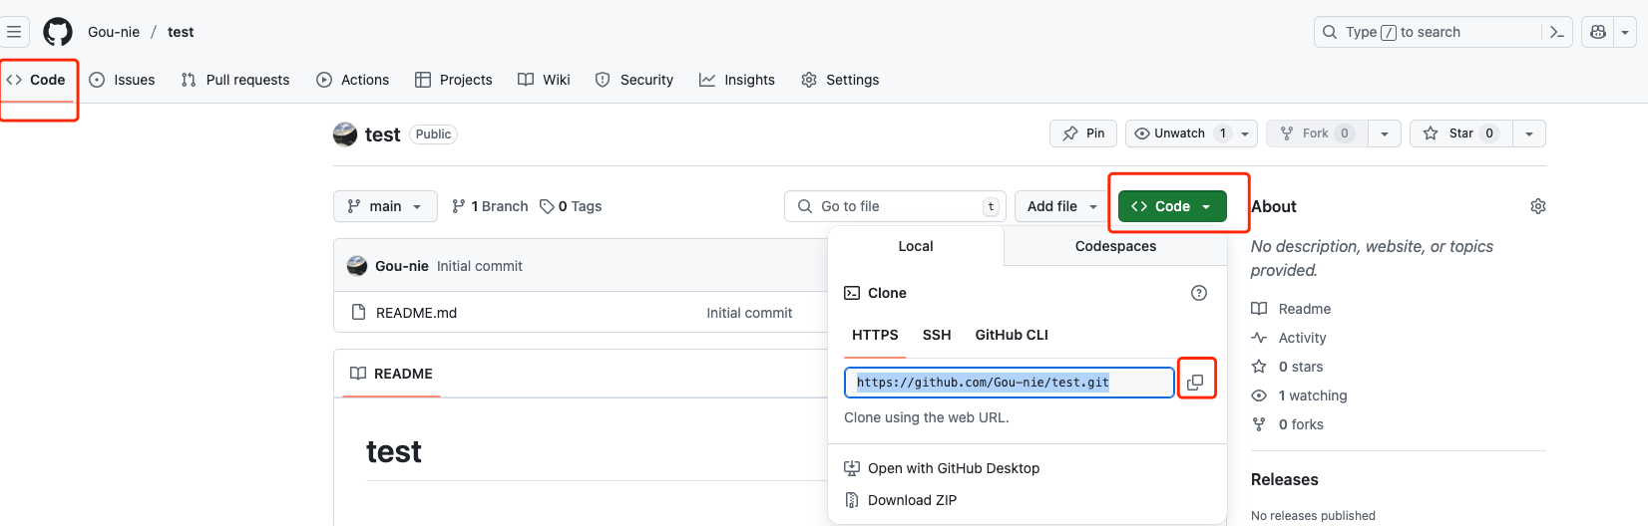Select the SSH clone option
1648x526 pixels.
tap(937, 335)
